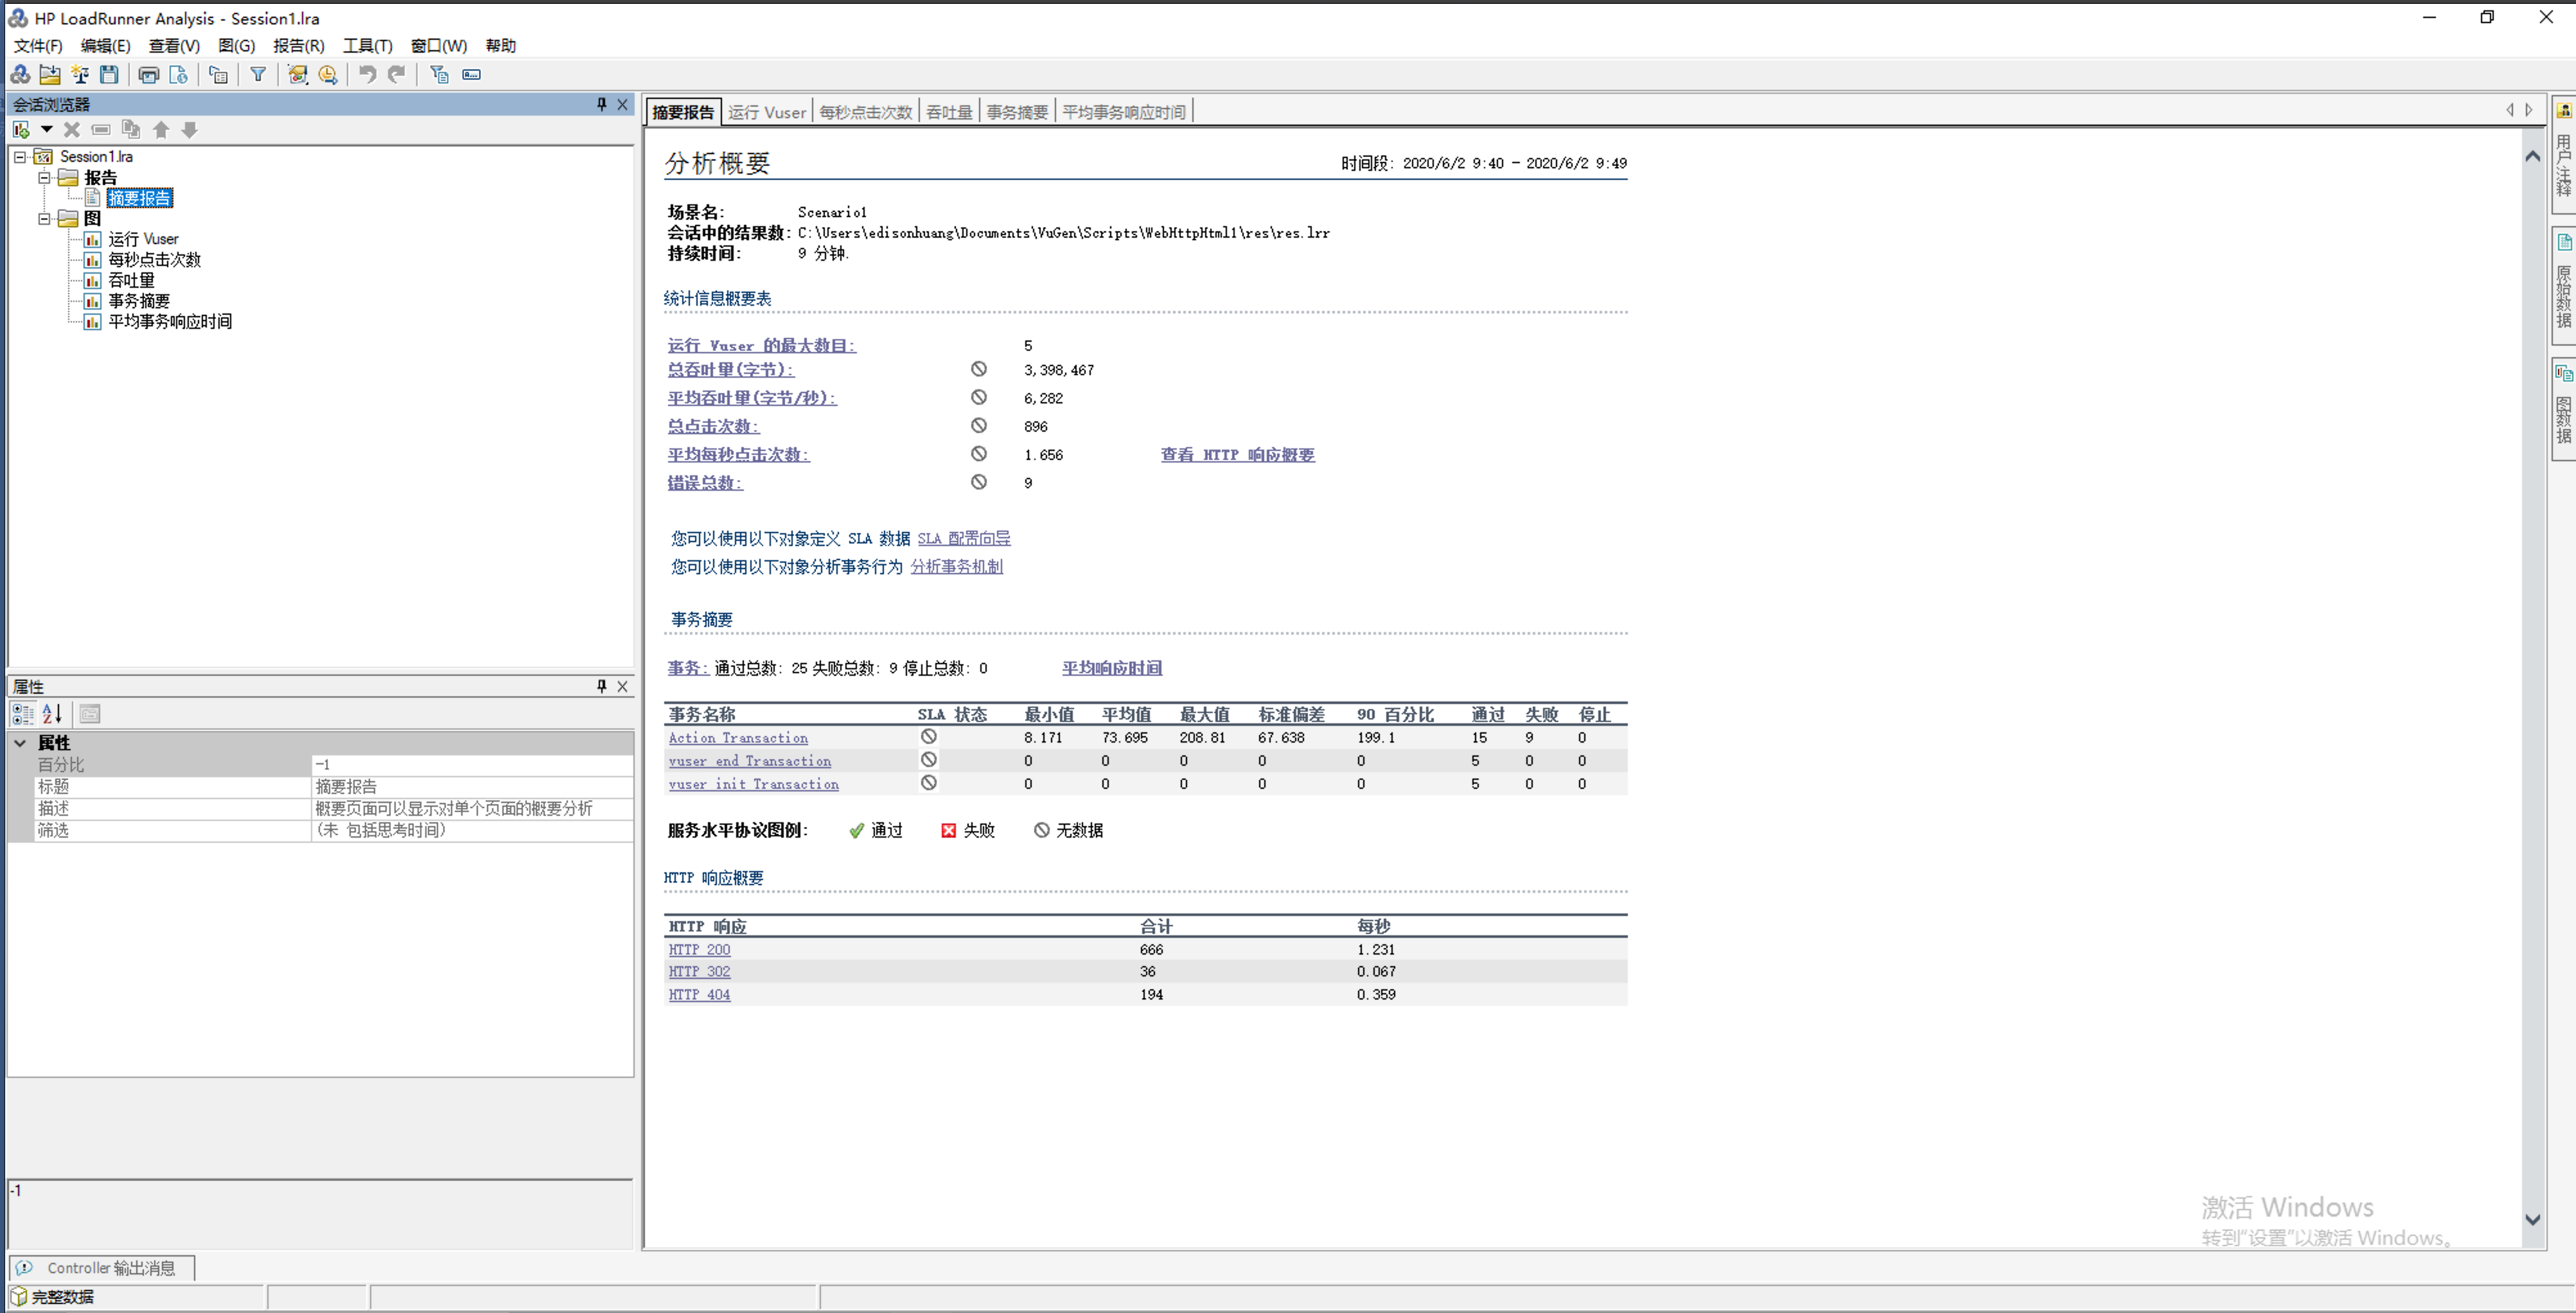Open the HTTP_404 response link
The height and width of the screenshot is (1313, 2576).
coord(699,995)
